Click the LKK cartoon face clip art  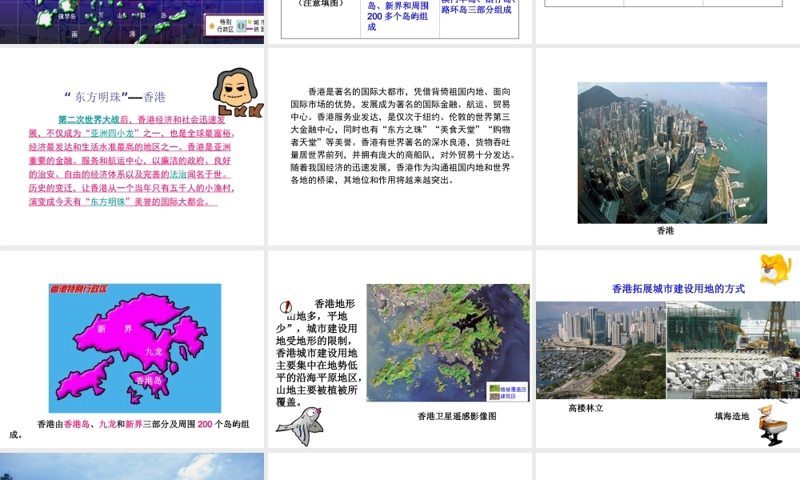pos(238,93)
